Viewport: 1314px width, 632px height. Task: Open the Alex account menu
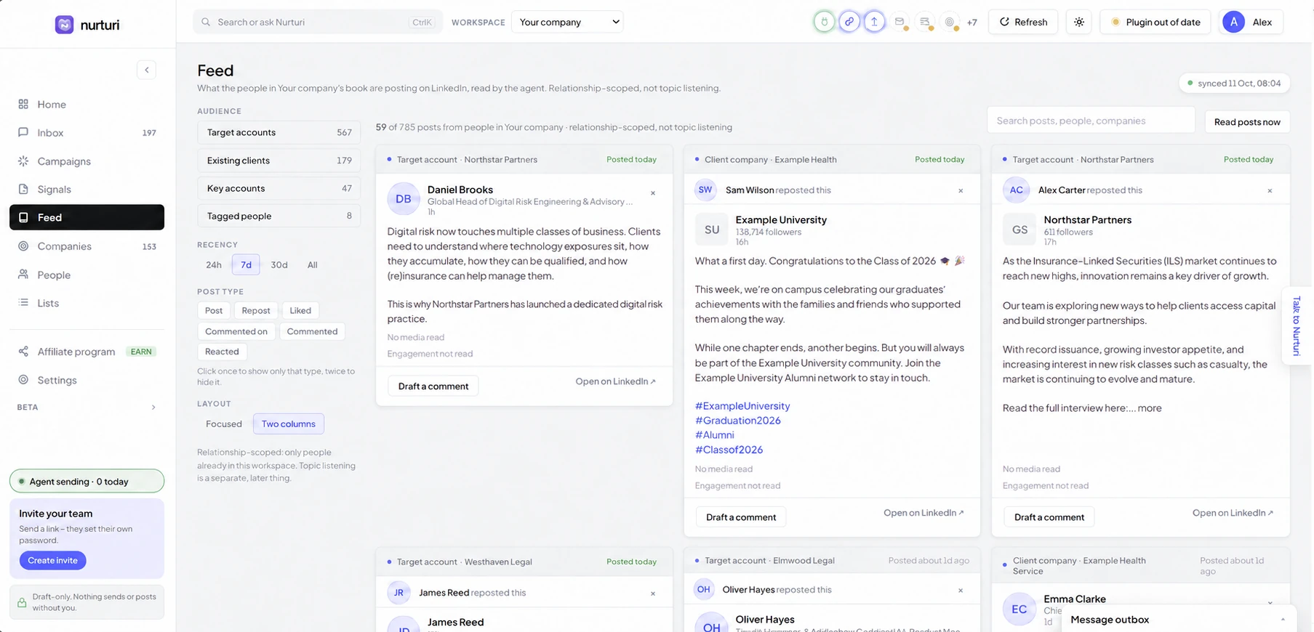(x=1251, y=22)
